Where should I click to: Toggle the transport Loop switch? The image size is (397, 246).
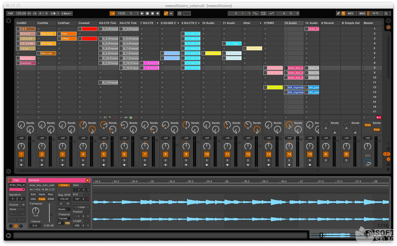point(263,13)
